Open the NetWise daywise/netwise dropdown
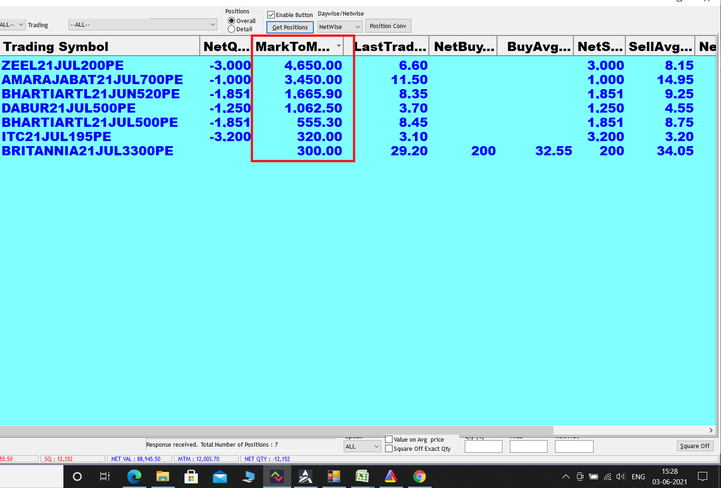This screenshot has width=721, height=488. click(340, 27)
